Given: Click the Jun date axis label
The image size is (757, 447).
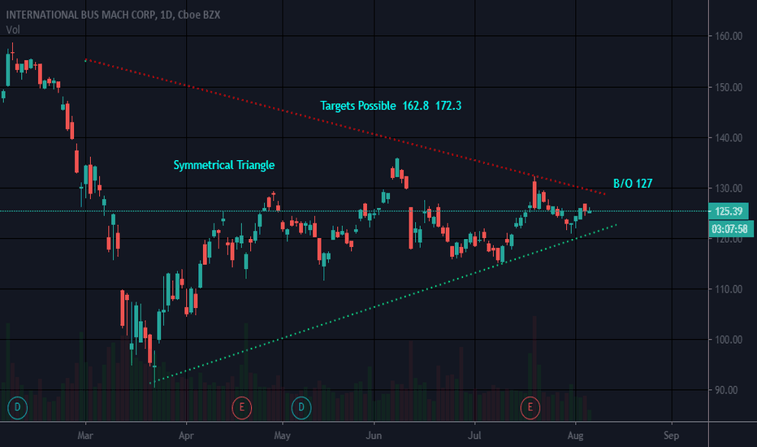Looking at the screenshot, I should pos(374,436).
